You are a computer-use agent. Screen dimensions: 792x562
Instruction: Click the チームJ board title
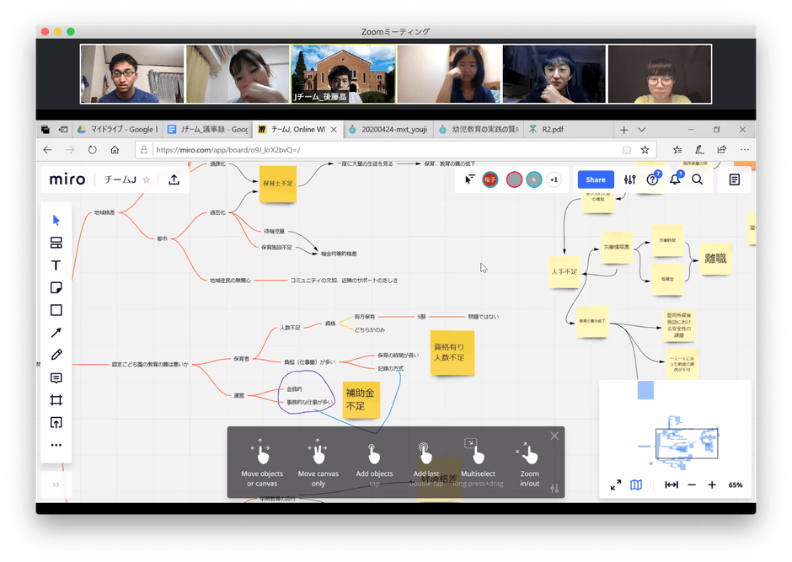(x=120, y=179)
